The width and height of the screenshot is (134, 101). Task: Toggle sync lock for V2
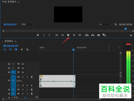18,68
